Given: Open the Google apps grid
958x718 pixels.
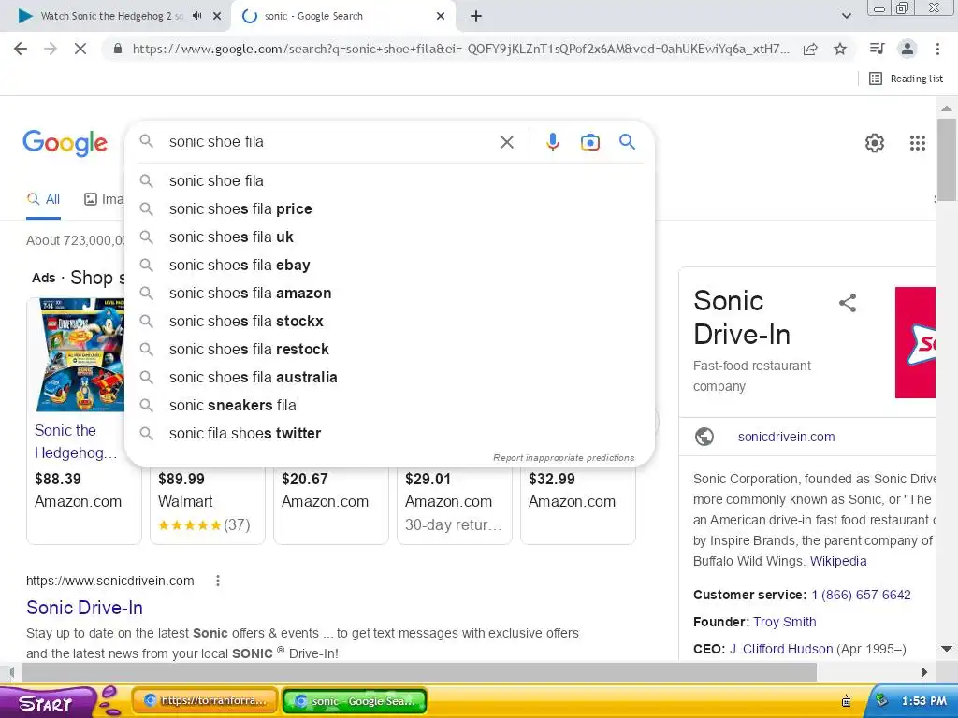Looking at the screenshot, I should tap(917, 143).
